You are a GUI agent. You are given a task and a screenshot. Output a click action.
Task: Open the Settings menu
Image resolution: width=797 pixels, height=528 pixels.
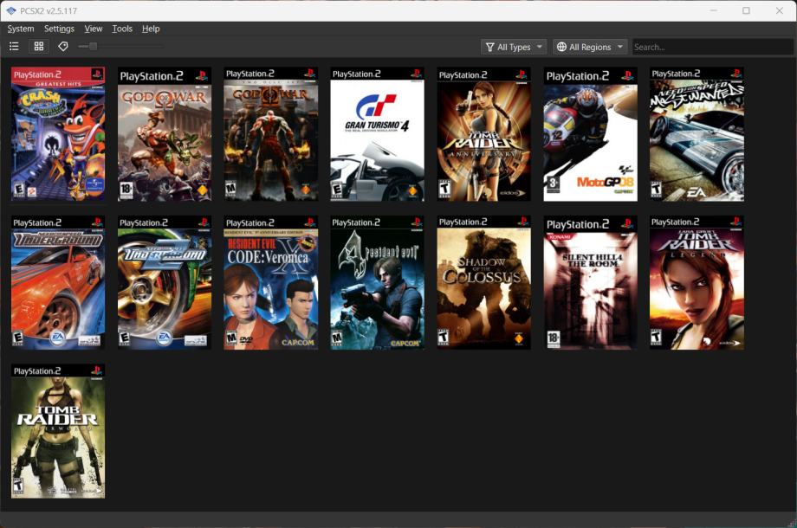tap(59, 29)
